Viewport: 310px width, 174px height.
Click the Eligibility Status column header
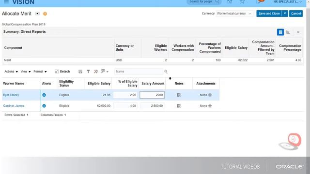pos(66,84)
